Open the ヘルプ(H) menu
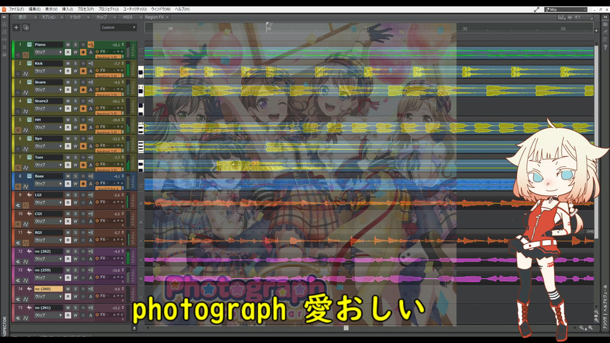This screenshot has height=343, width=610. tap(182, 9)
